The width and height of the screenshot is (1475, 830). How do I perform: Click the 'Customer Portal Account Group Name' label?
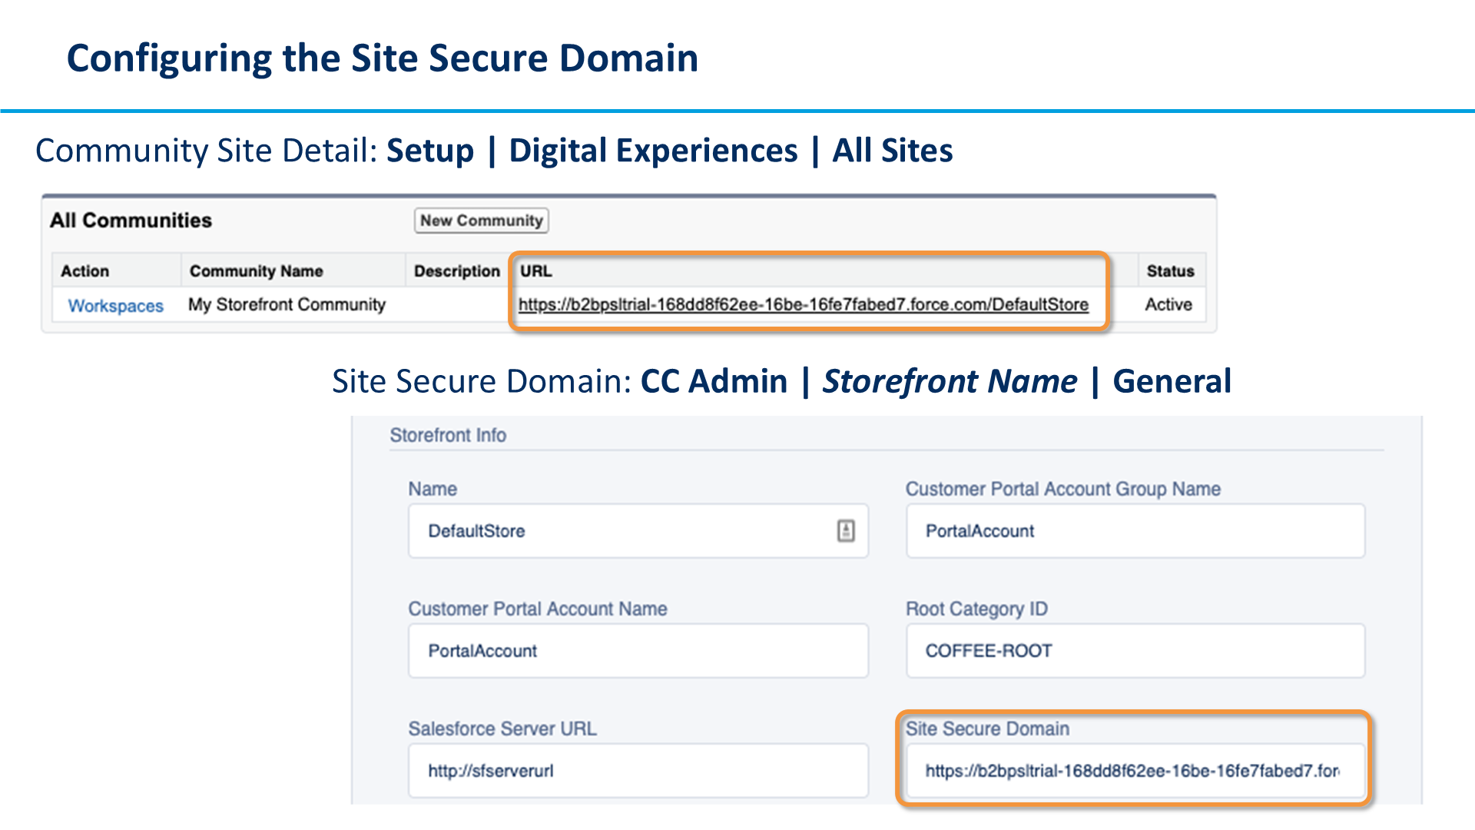coord(1063,489)
